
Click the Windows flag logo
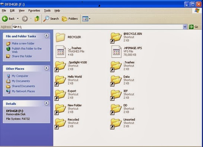click(x=197, y=11)
